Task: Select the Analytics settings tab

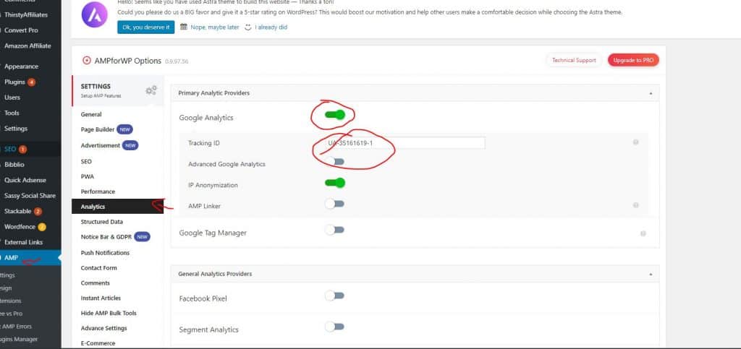Action: click(x=118, y=207)
